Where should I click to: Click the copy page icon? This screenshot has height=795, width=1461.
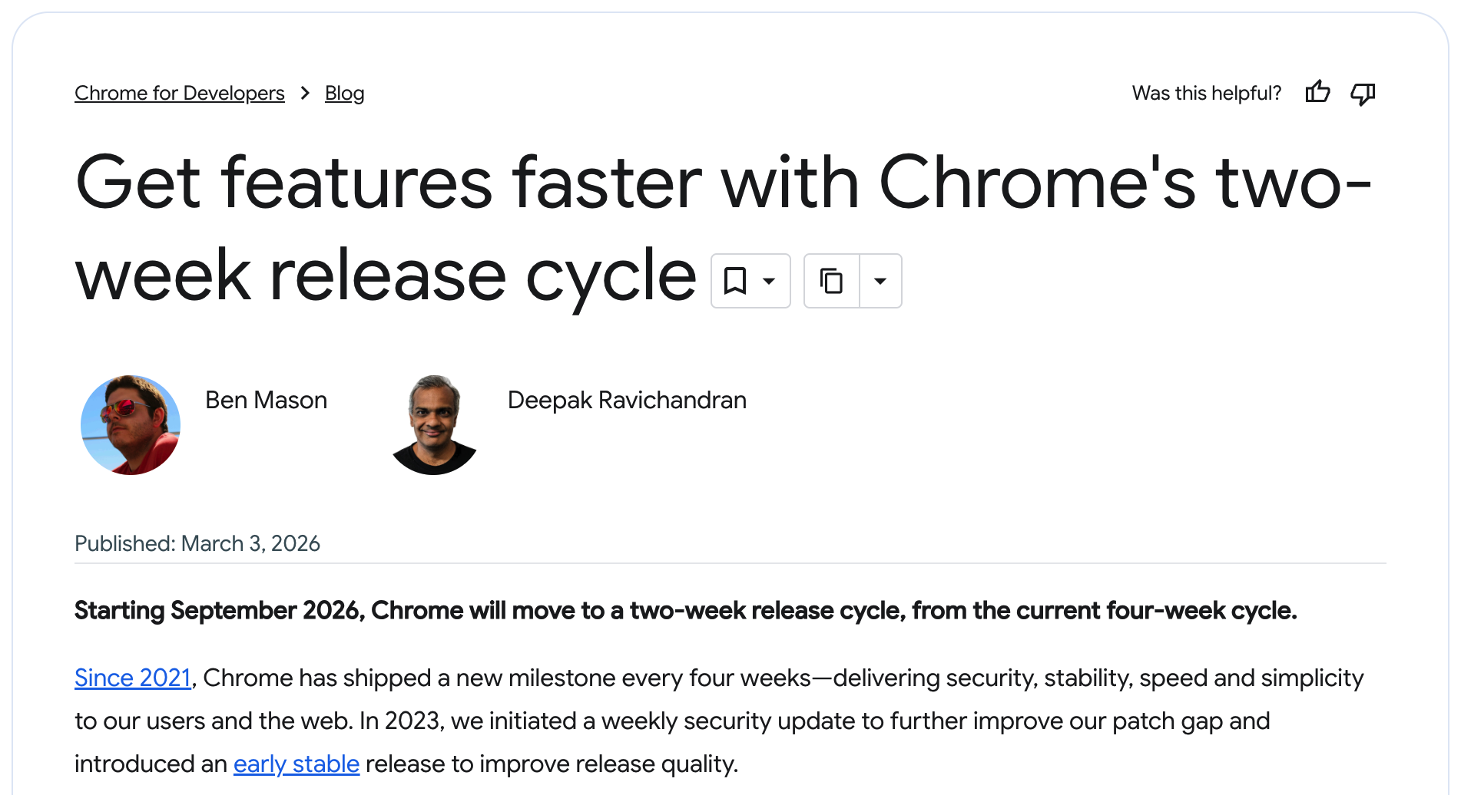pos(831,281)
